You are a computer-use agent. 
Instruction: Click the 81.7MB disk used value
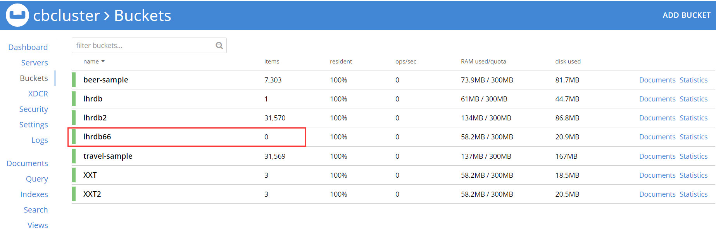(567, 80)
